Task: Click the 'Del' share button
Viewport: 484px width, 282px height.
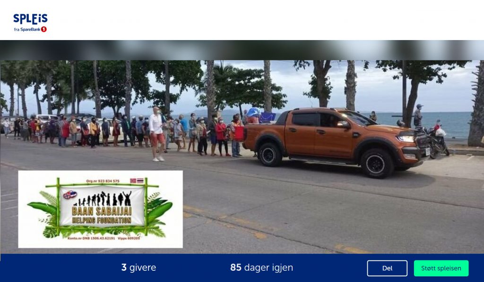Action: point(387,268)
